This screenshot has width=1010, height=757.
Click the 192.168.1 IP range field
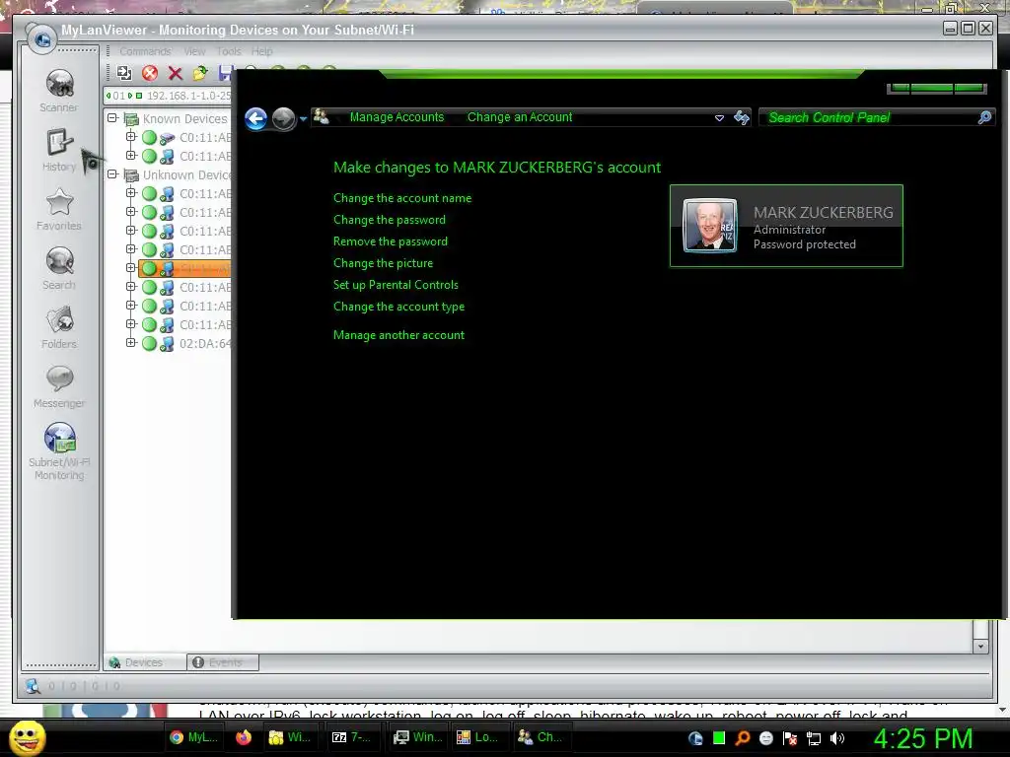click(188, 96)
